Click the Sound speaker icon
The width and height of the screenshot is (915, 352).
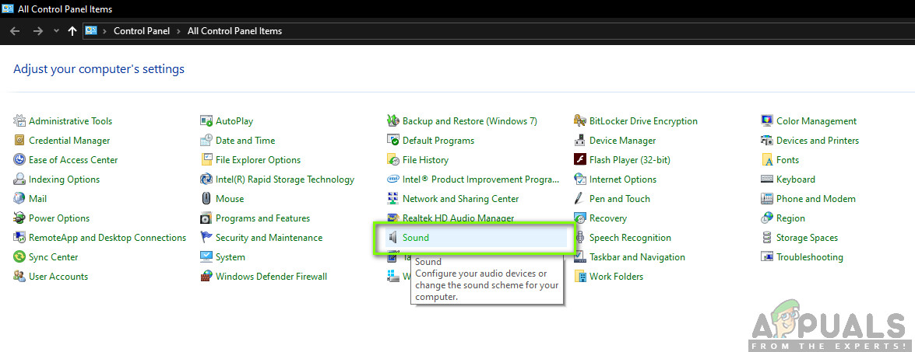393,238
